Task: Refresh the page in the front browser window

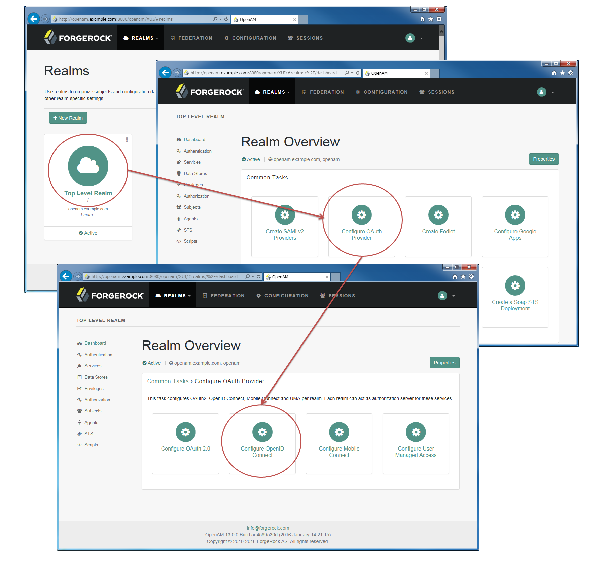Action: (x=258, y=276)
